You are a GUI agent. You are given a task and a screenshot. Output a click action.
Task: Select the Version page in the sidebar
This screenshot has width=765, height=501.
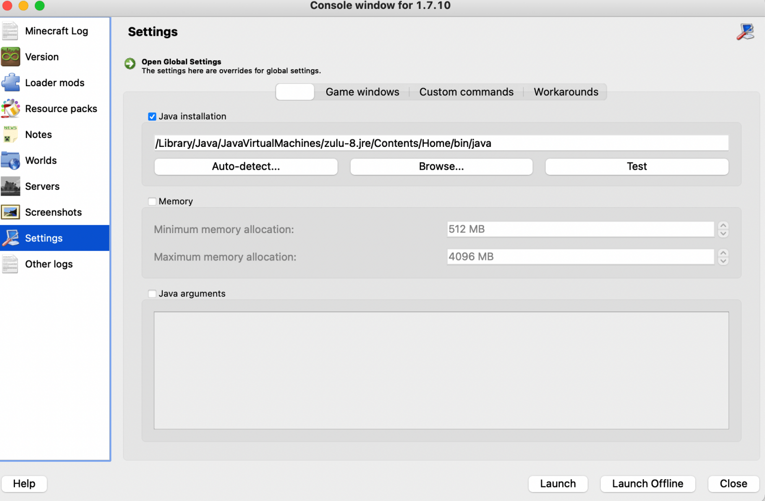41,57
